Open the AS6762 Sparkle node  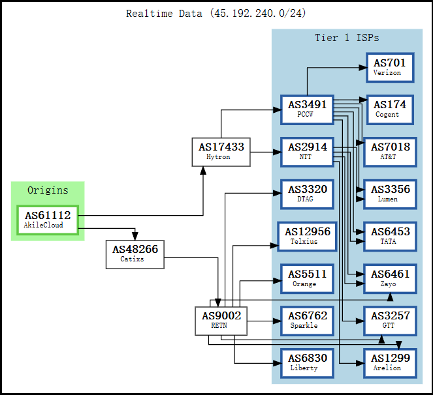tap(307, 321)
